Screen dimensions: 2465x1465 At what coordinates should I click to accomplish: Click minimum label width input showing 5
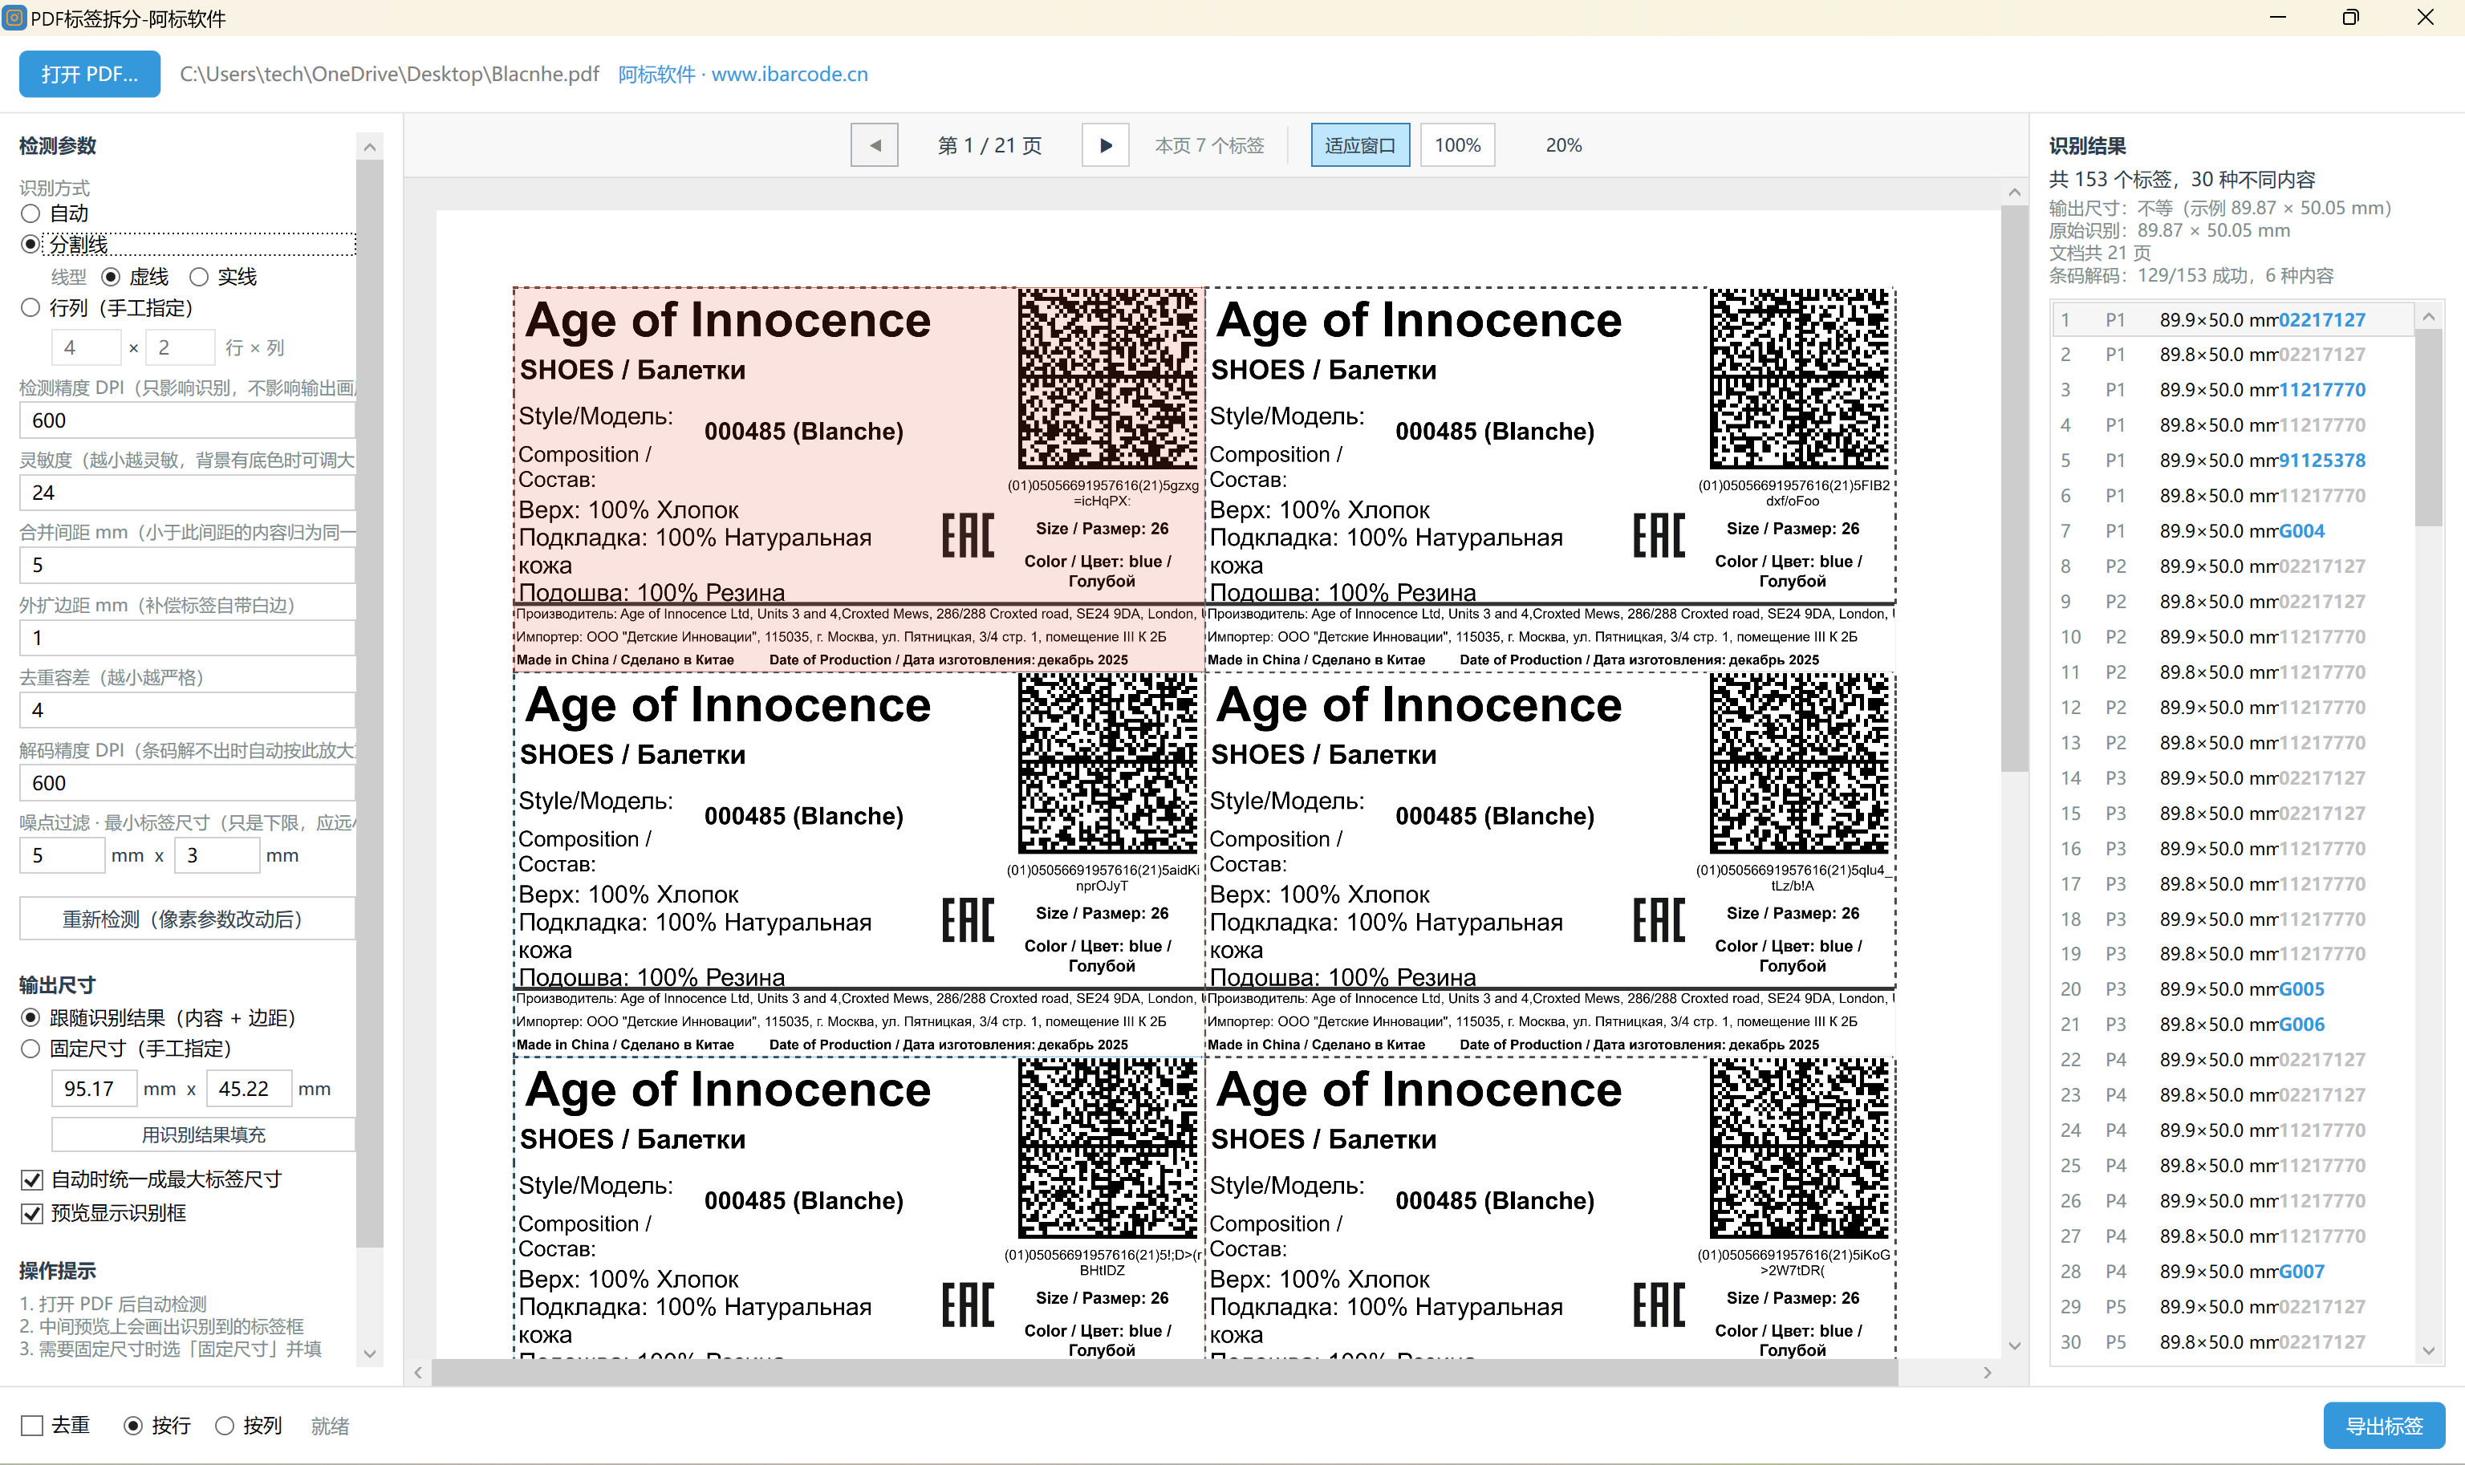pos(61,855)
